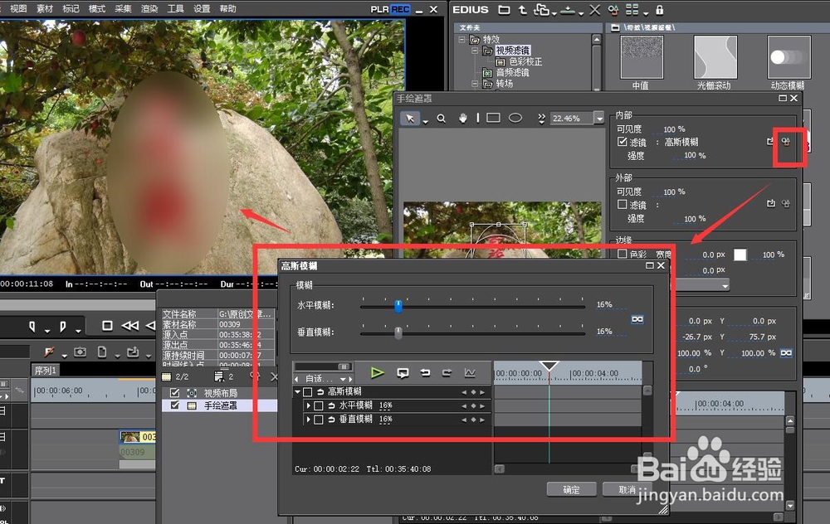The image size is (830, 524).
Task: Open zoom percentage dropdown 22.46%
Action: tap(598, 119)
